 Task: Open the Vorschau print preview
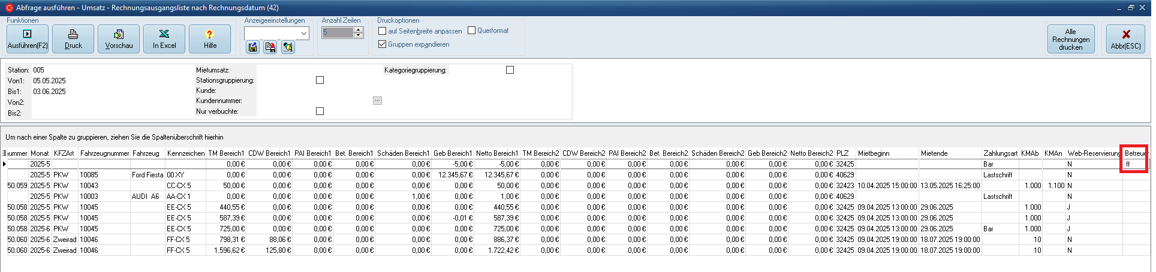[x=119, y=39]
